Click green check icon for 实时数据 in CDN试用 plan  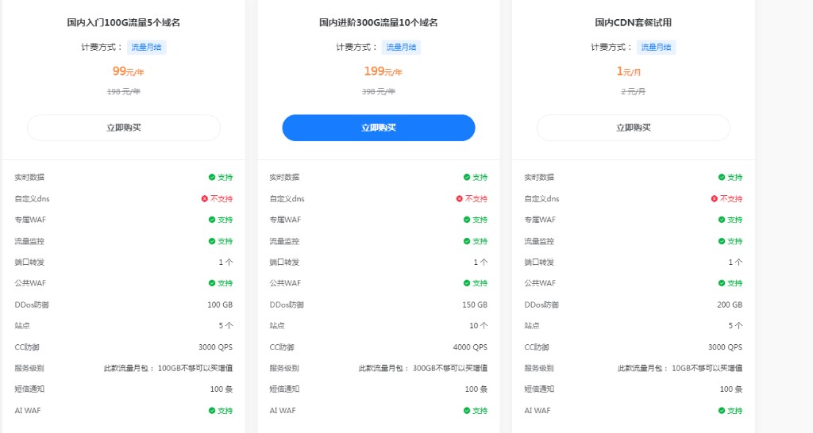click(722, 177)
